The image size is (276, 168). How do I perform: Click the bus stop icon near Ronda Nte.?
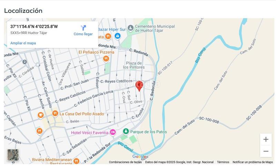coord(24,62)
